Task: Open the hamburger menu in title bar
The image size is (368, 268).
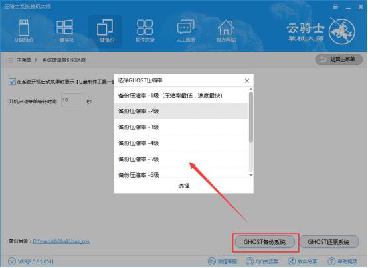Action: 335,7
